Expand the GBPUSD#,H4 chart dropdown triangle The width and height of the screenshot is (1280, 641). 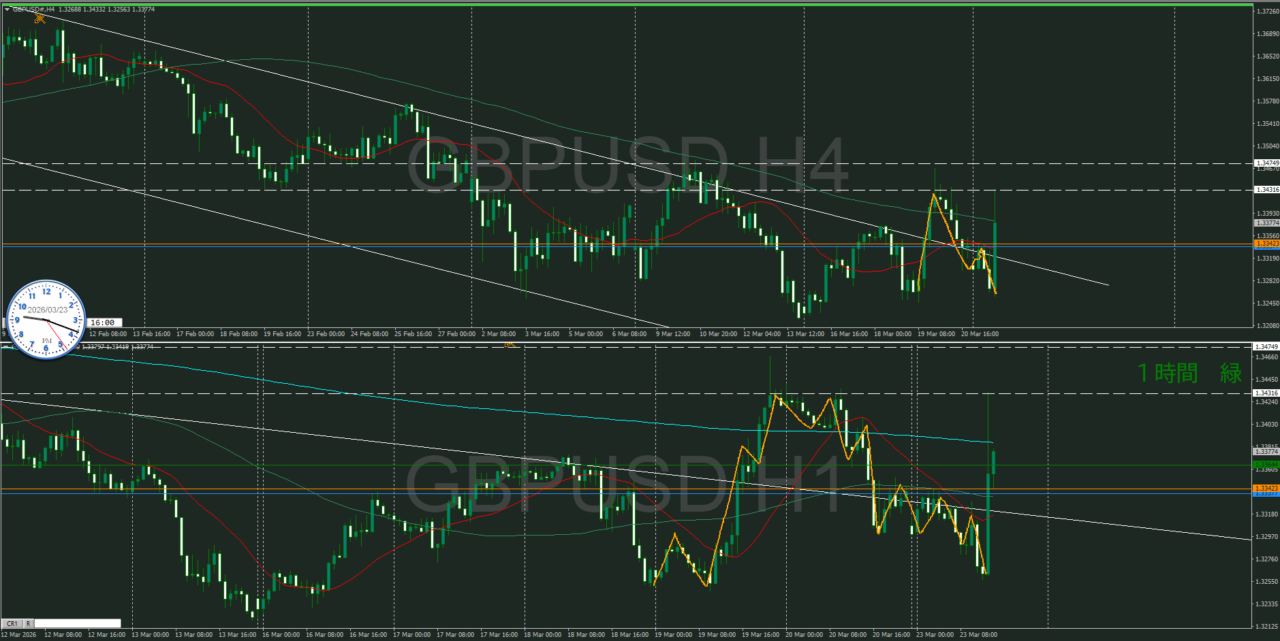[x=7, y=10]
